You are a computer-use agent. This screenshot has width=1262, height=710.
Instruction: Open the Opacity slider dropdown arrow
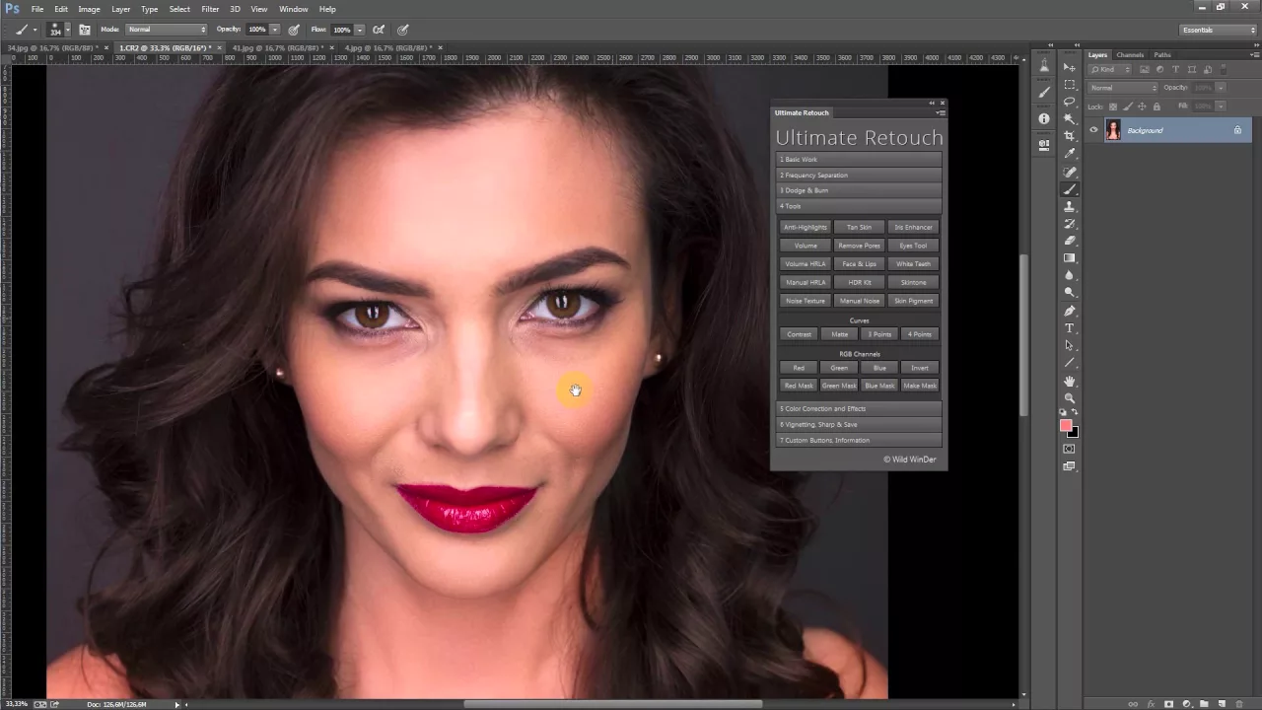pos(275,30)
